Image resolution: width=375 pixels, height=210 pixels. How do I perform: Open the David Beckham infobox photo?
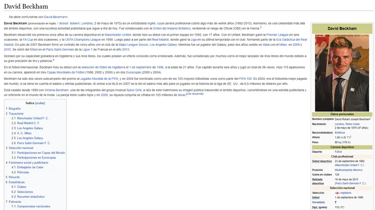point(342,73)
